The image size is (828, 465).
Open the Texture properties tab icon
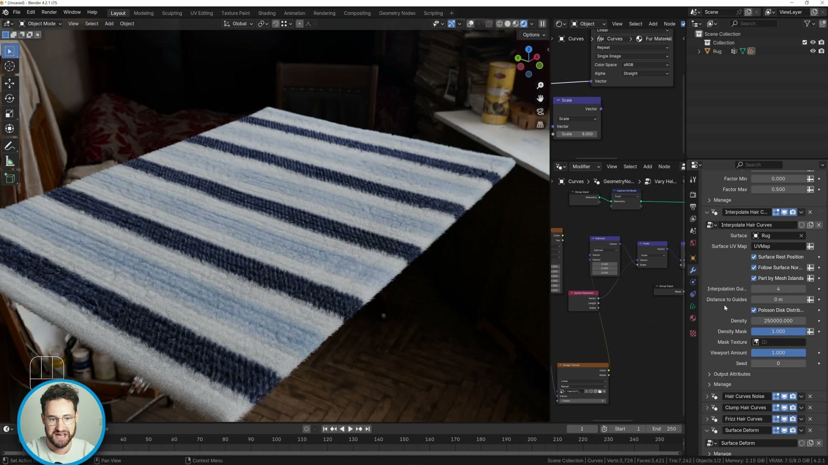(693, 334)
